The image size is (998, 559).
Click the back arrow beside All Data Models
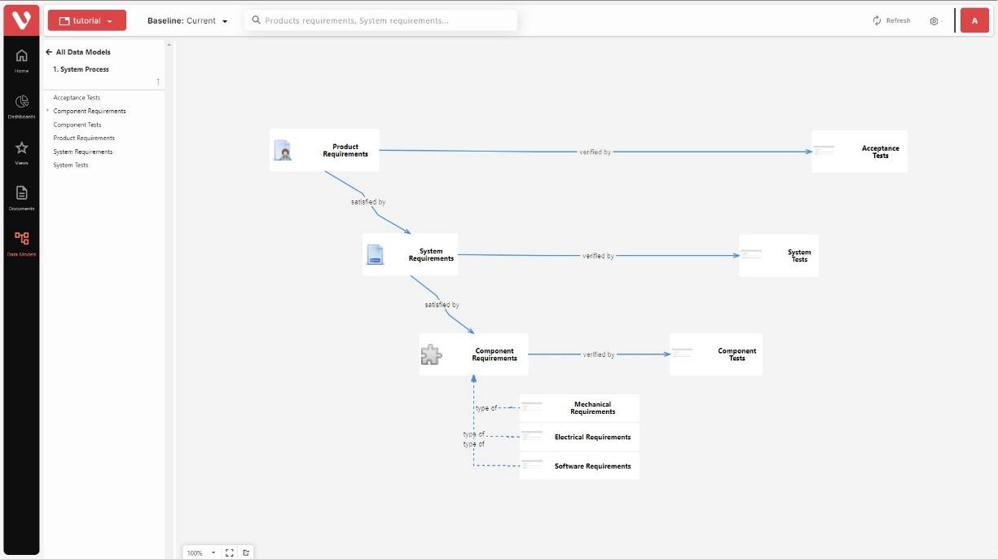(x=49, y=52)
